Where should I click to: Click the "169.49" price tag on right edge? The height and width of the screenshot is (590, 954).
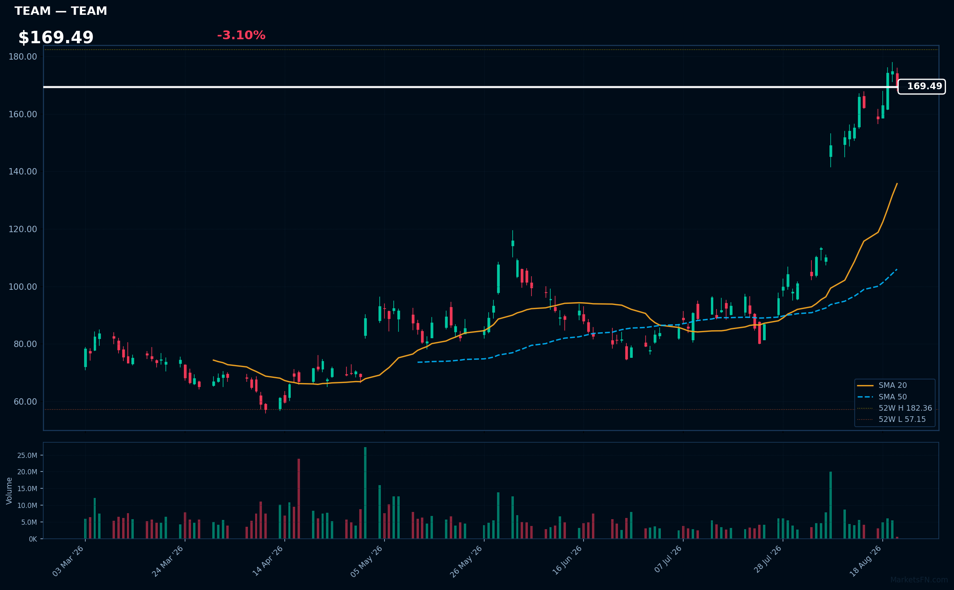click(x=922, y=86)
